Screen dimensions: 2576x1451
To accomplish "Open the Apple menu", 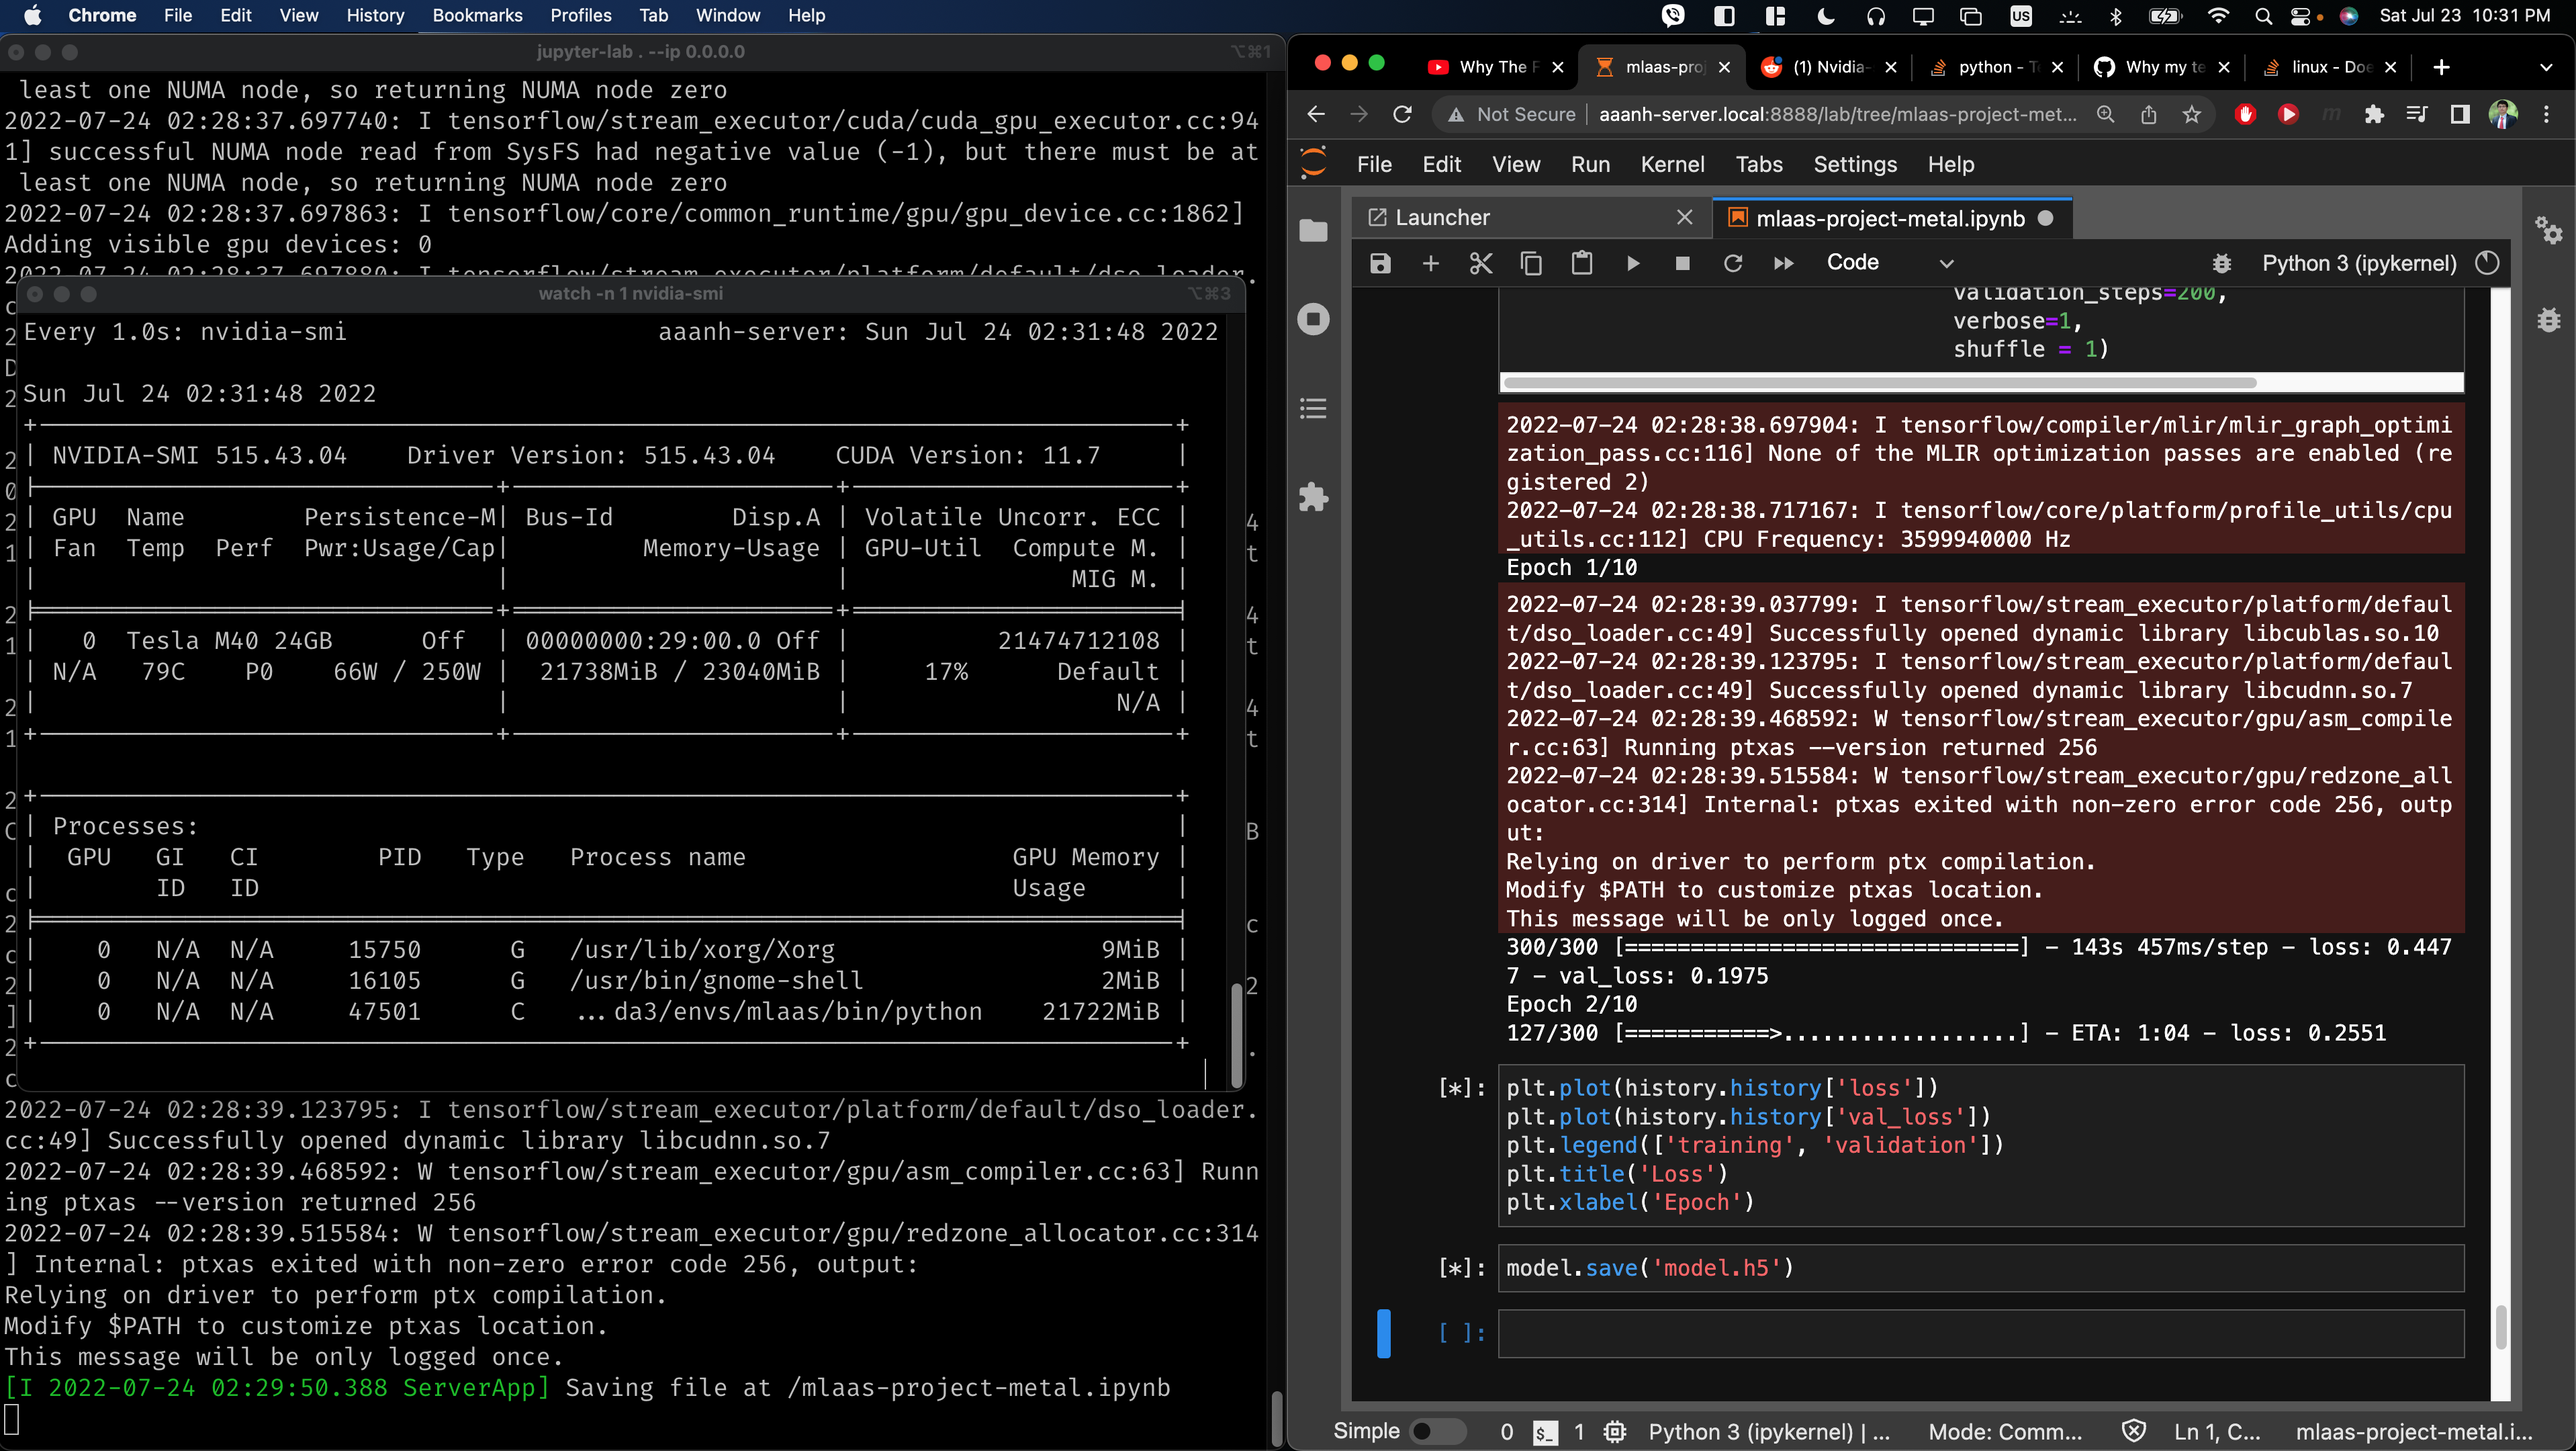I will coord(32,15).
